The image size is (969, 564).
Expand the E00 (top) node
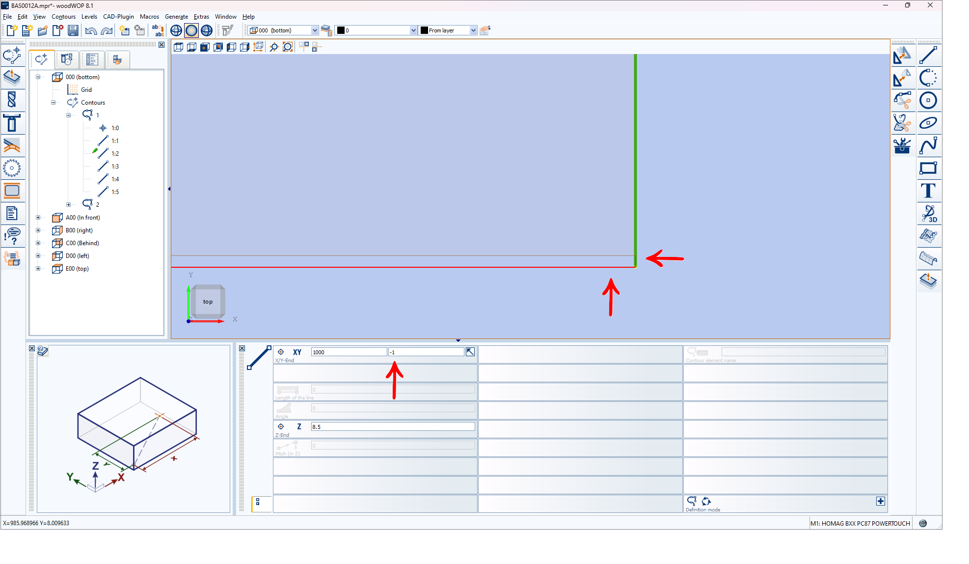click(x=38, y=269)
